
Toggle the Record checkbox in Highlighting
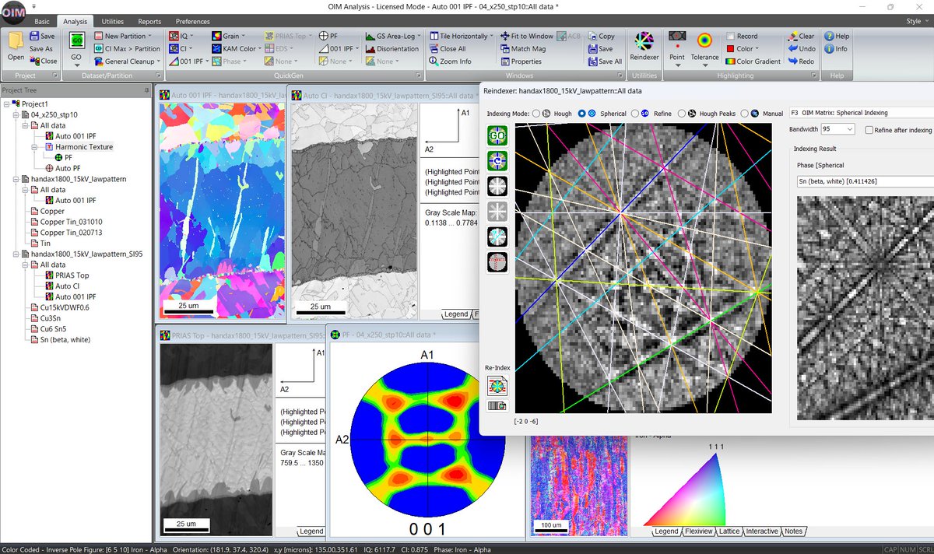[x=730, y=36]
